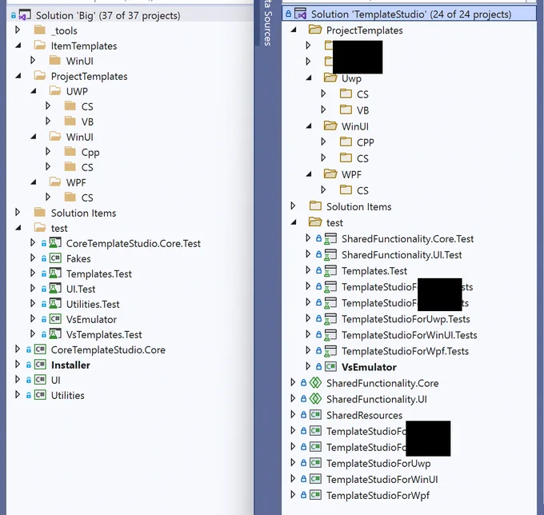
Task: Click the Utilities C# project icon in left pane
Action: (40, 395)
